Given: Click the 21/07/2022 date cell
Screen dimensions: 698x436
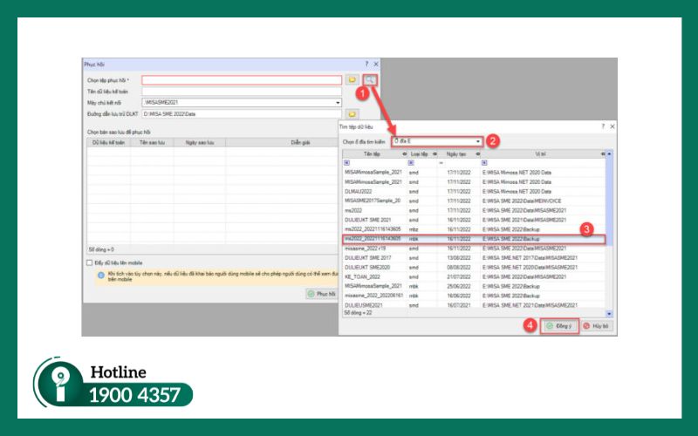Looking at the screenshot, I should pyautogui.click(x=459, y=276).
